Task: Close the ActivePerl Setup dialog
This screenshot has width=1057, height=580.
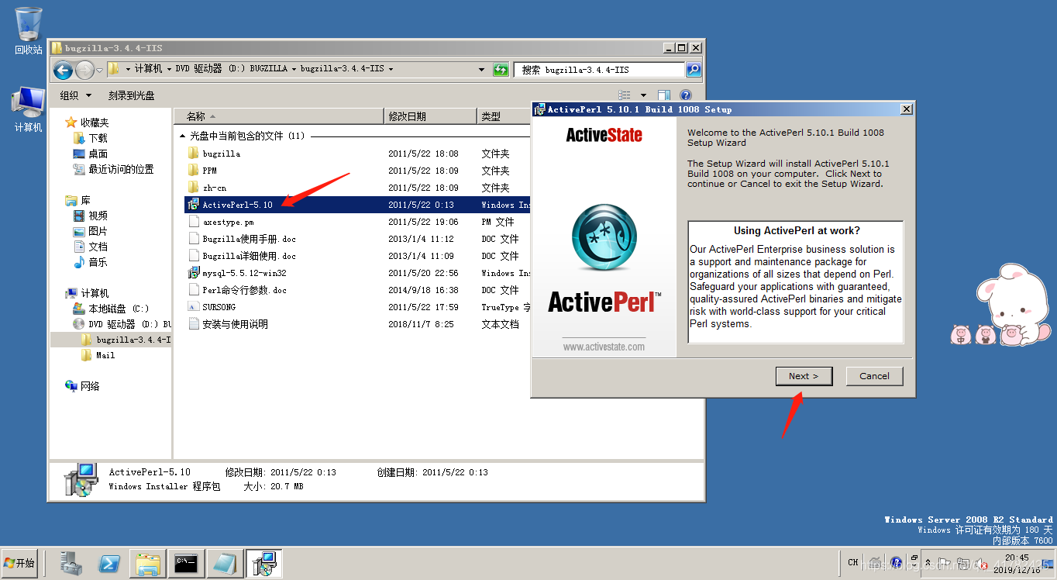Action: point(906,109)
